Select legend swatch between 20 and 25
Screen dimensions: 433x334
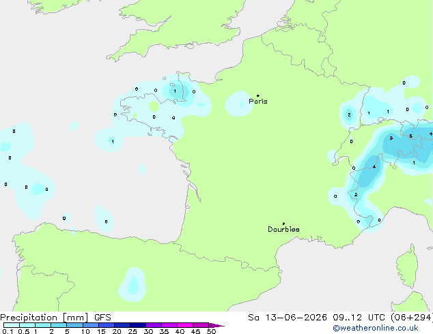[122, 325]
